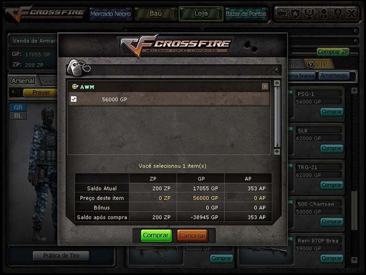Uncheck the 56000 GP AWM checkbox
Viewport: 366px width, 275px height.
(74, 99)
